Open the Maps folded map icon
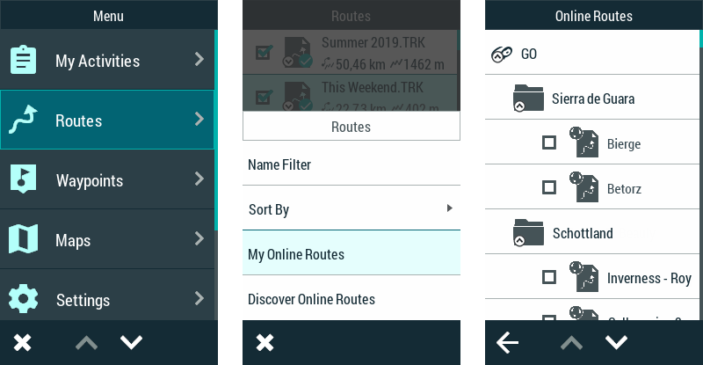 (x=23, y=240)
